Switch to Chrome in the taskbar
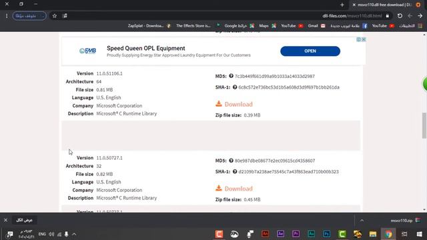 [388, 234]
